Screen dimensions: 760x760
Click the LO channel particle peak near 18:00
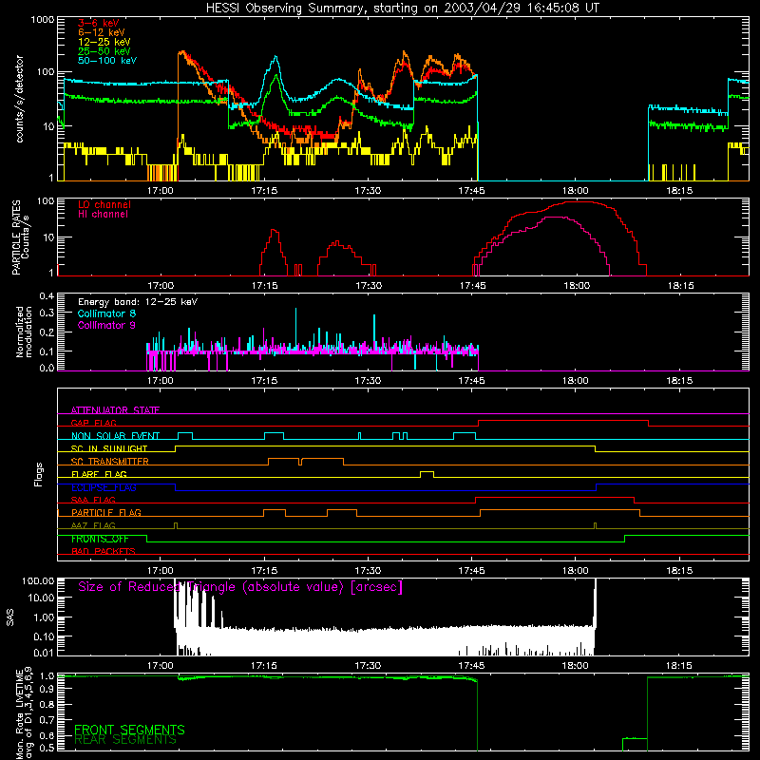[579, 202]
